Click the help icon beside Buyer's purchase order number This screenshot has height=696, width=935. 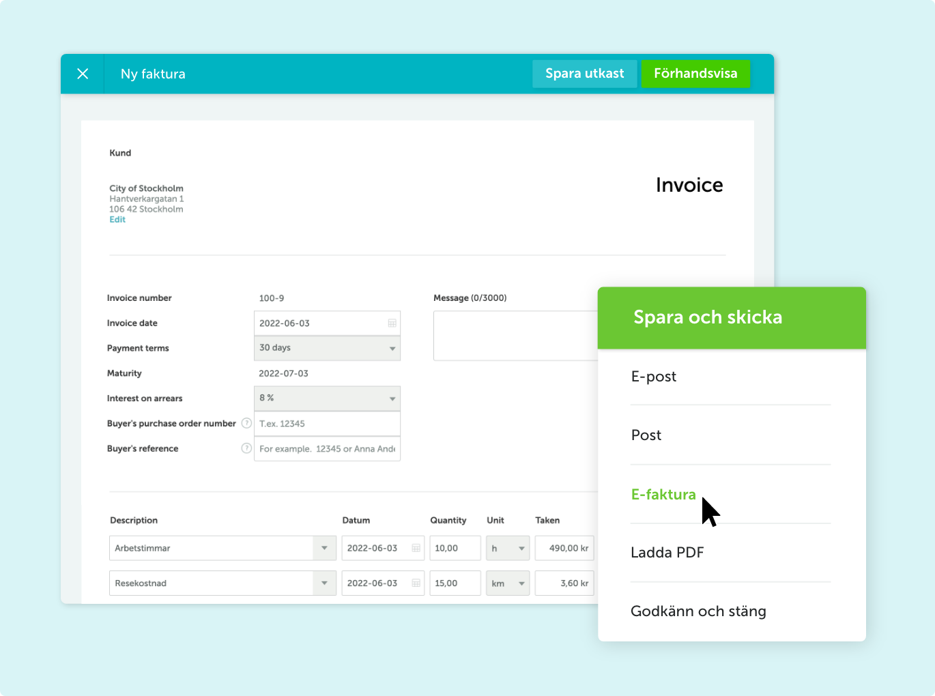coord(246,423)
